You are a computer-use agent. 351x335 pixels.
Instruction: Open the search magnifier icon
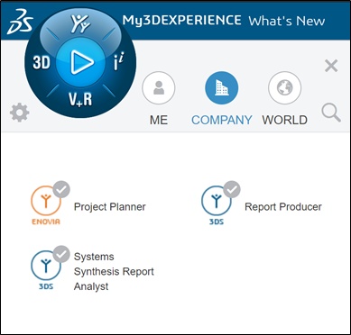tap(331, 113)
